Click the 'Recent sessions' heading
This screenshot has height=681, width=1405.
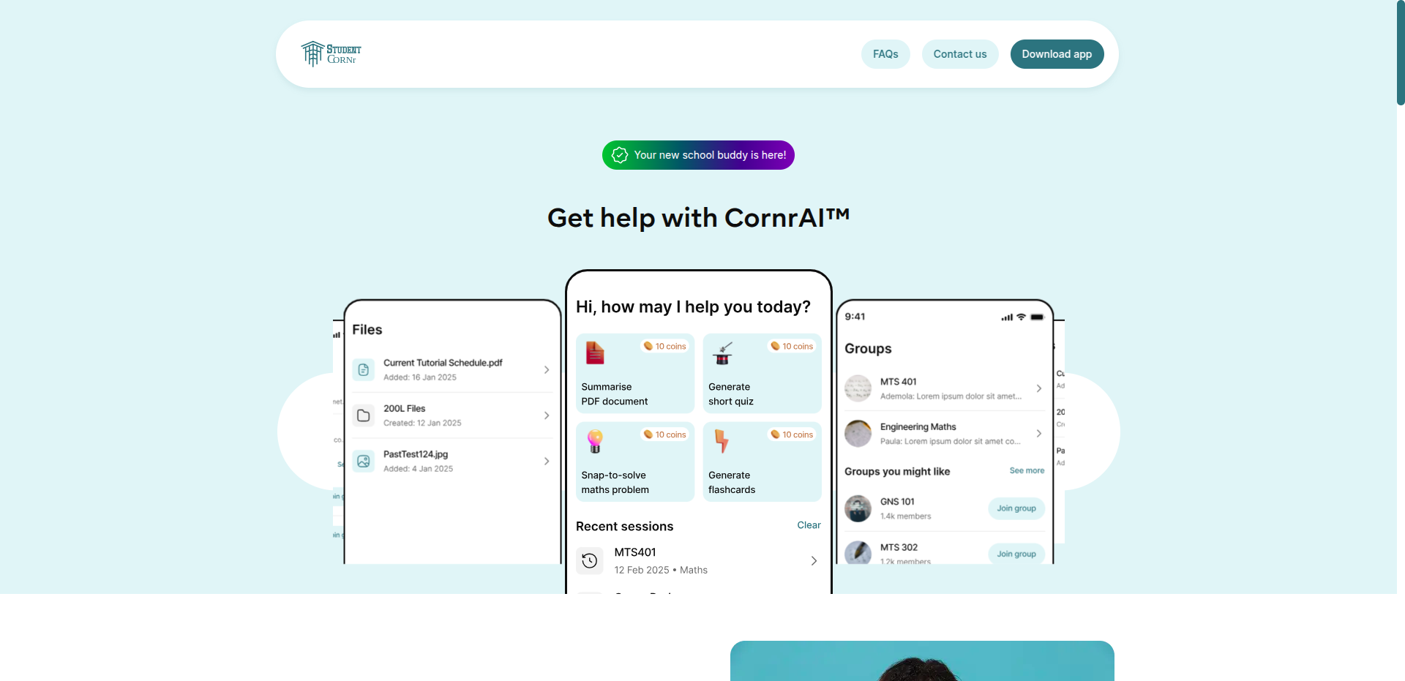click(624, 526)
